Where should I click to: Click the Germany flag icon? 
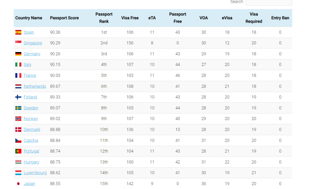tap(18, 54)
